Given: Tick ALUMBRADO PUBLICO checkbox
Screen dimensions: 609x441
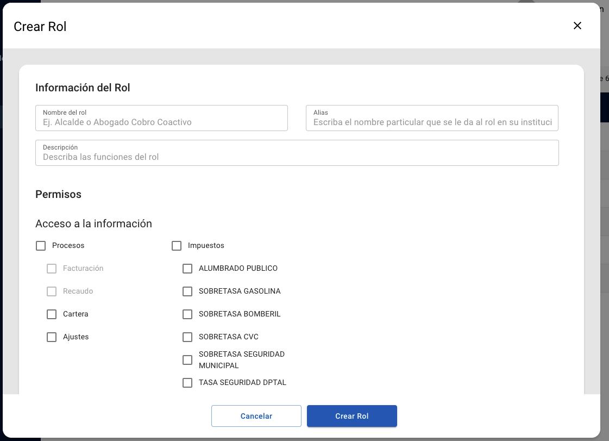Looking at the screenshot, I should 187,269.
